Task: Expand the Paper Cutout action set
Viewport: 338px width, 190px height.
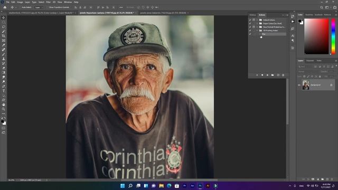Action: pos(257,23)
